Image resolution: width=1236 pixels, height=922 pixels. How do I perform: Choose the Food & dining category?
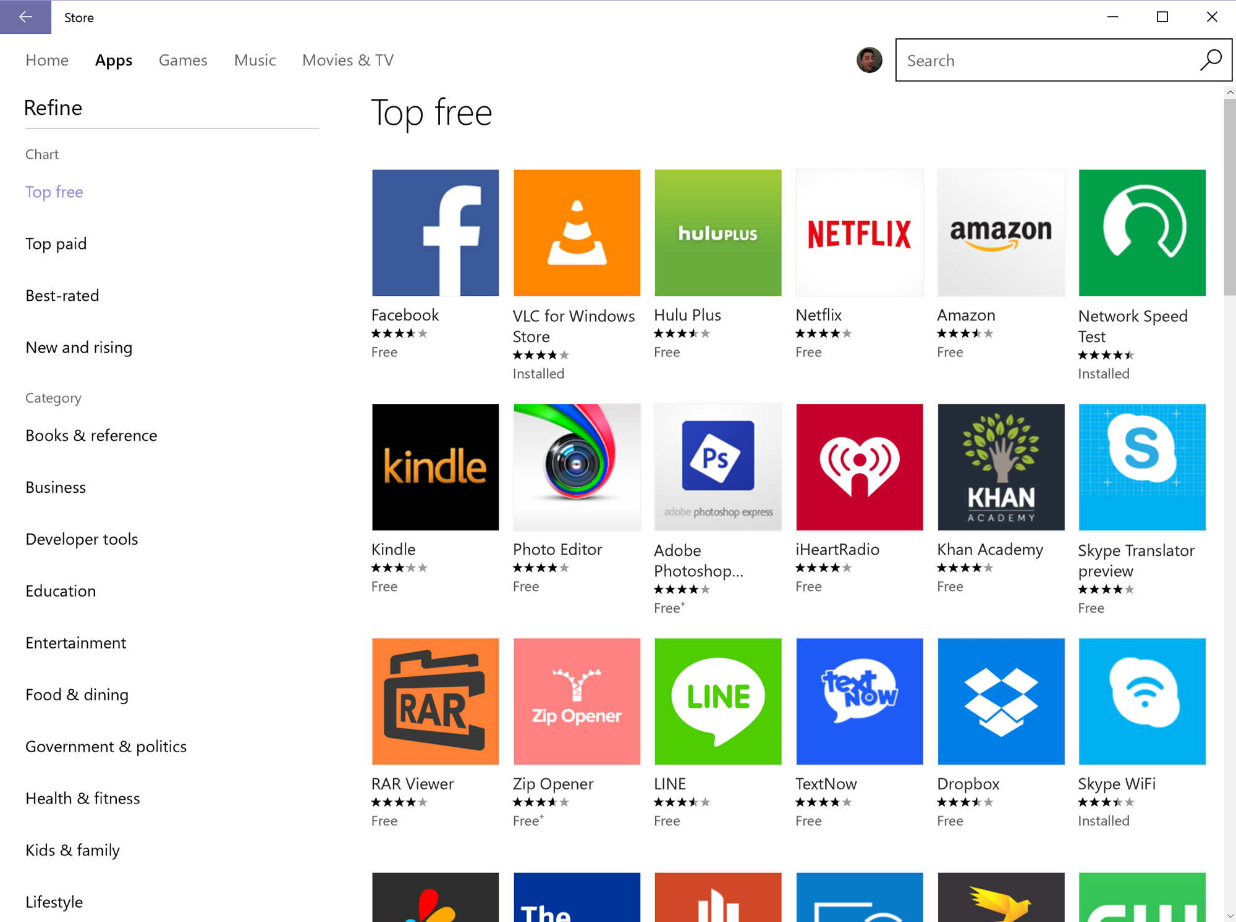click(77, 695)
